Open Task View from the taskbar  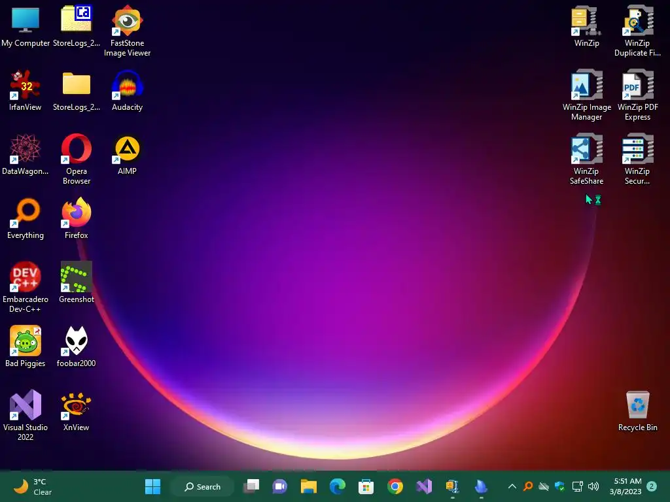pyautogui.click(x=251, y=486)
